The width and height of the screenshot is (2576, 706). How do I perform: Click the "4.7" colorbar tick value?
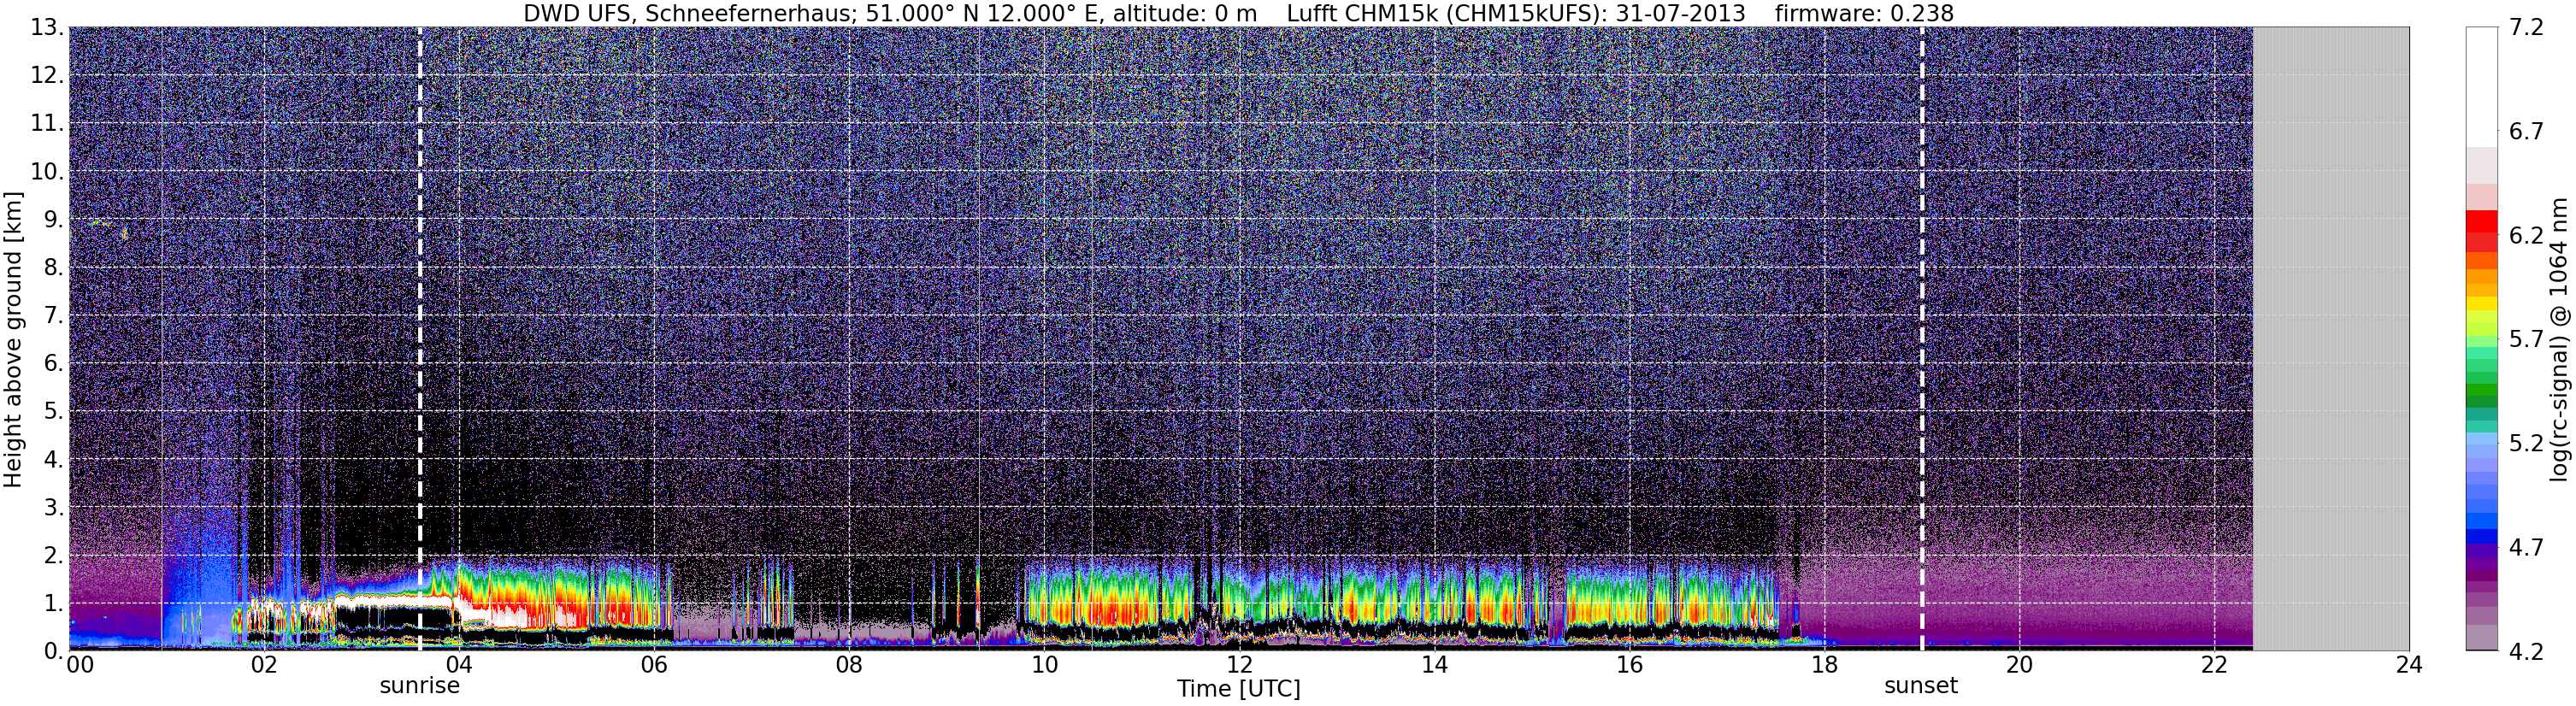coord(2527,548)
